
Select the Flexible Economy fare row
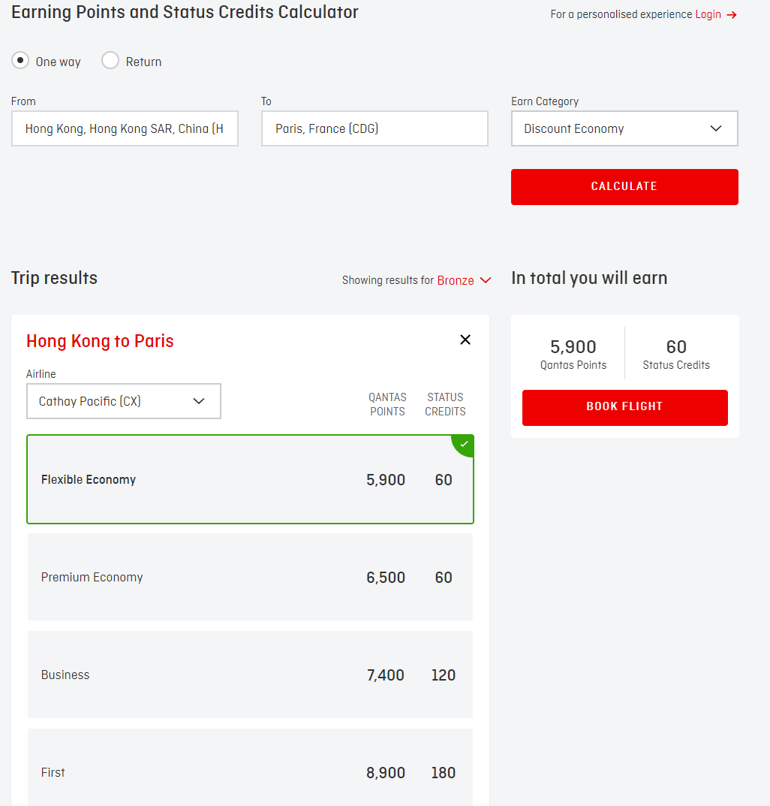coord(250,479)
